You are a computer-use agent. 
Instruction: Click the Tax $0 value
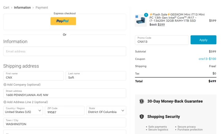pyautogui.click(x=214, y=73)
